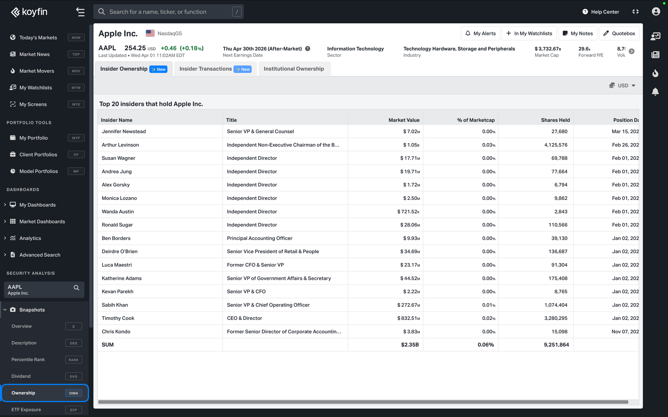Expand the My Dashboards section
Image resolution: width=668 pixels, height=417 pixels.
click(5, 205)
